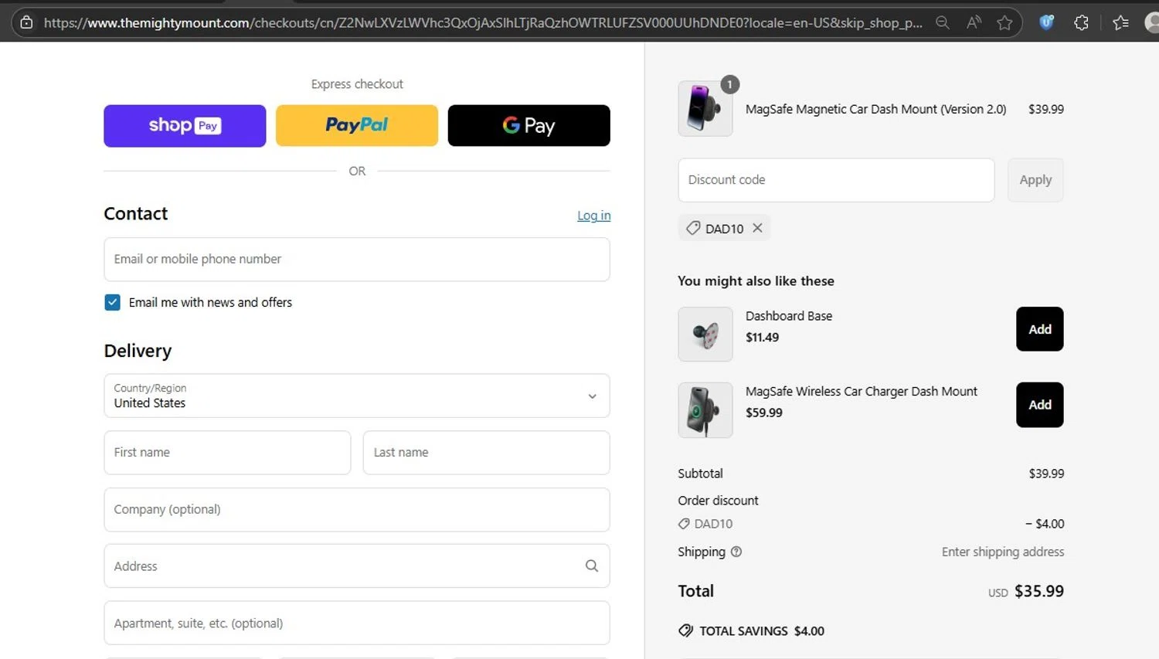
Task: Click the address search magnifier icon
Action: point(592,566)
